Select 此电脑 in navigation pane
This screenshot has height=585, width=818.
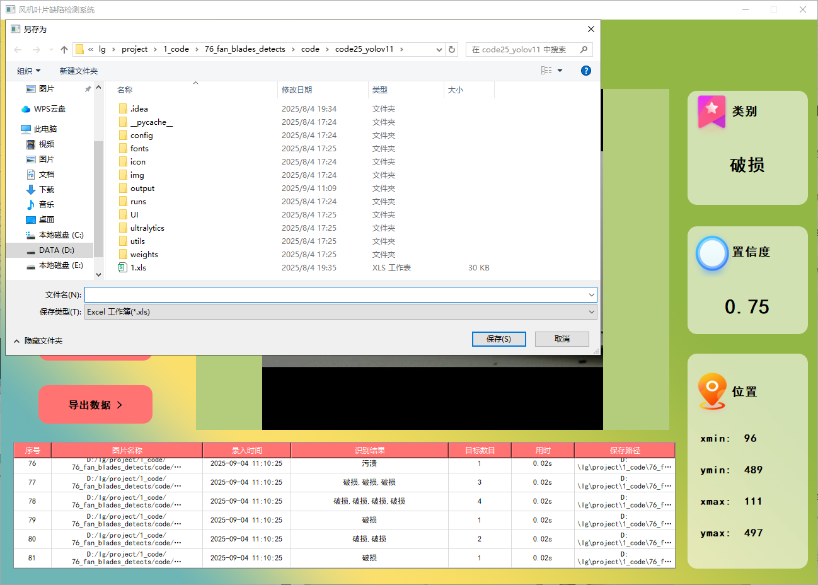pos(45,129)
